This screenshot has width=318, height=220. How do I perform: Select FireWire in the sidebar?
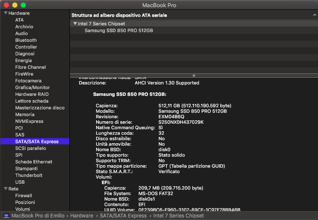tap(24, 74)
